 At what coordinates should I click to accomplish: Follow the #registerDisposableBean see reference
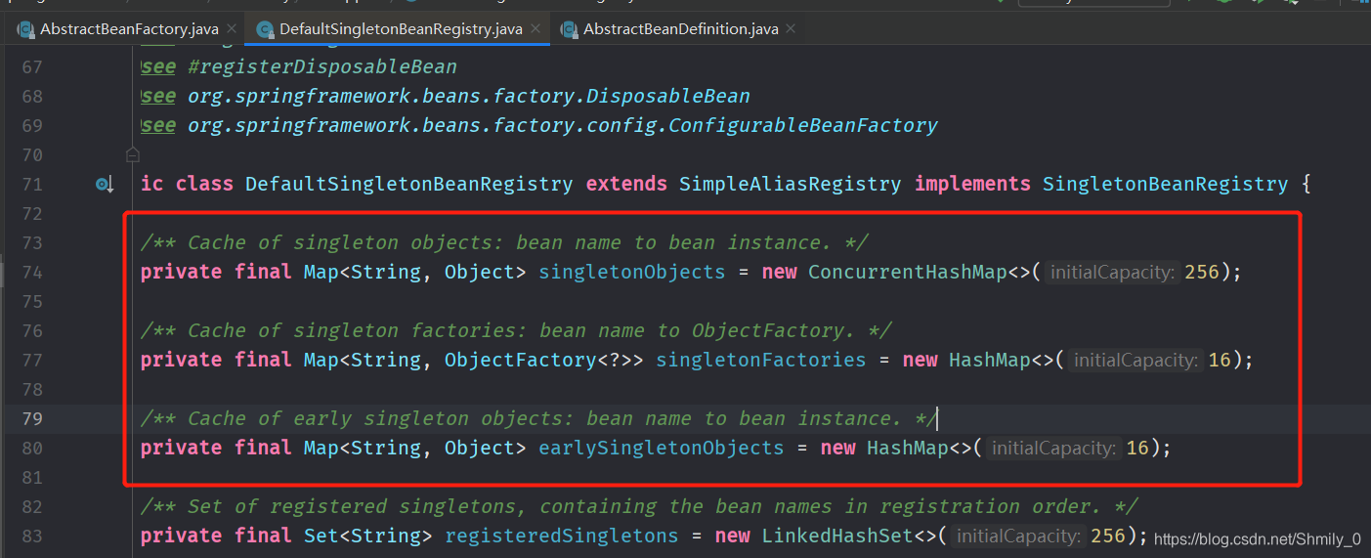(x=322, y=66)
